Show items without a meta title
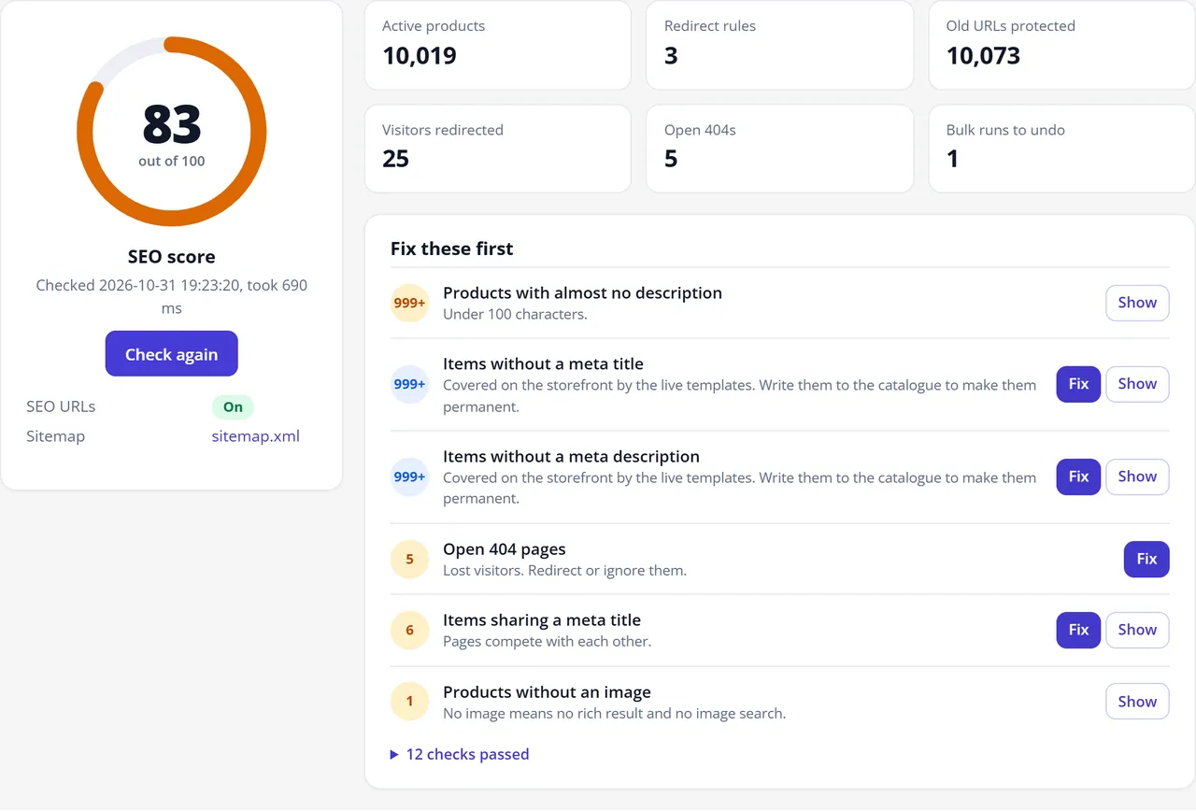The width and height of the screenshot is (1196, 811). tap(1137, 384)
